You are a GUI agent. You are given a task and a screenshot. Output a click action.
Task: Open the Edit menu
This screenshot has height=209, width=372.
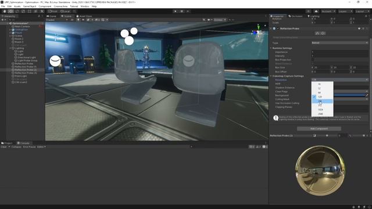tap(9, 6)
